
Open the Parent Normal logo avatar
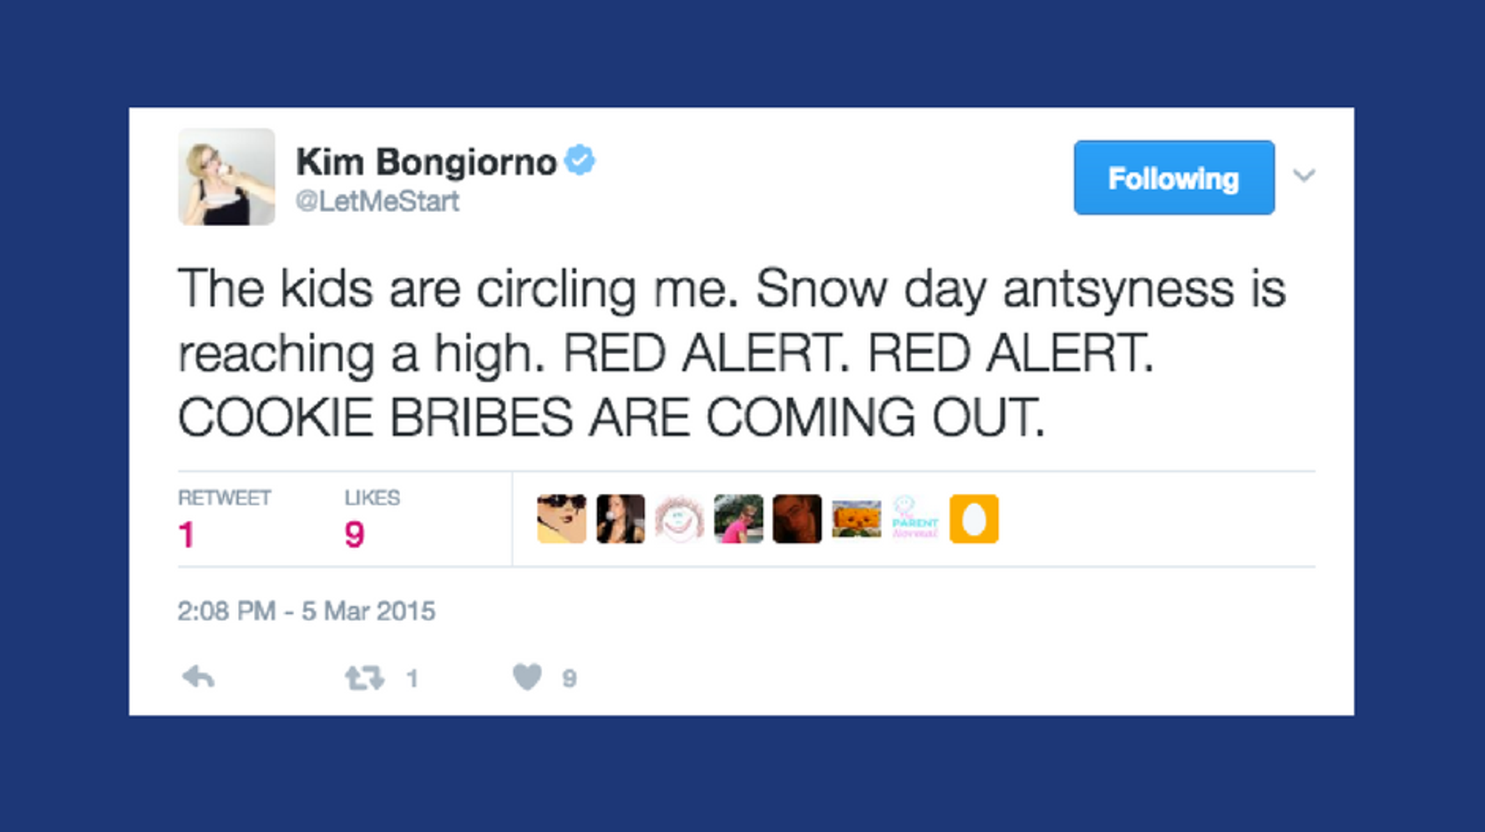(x=915, y=519)
